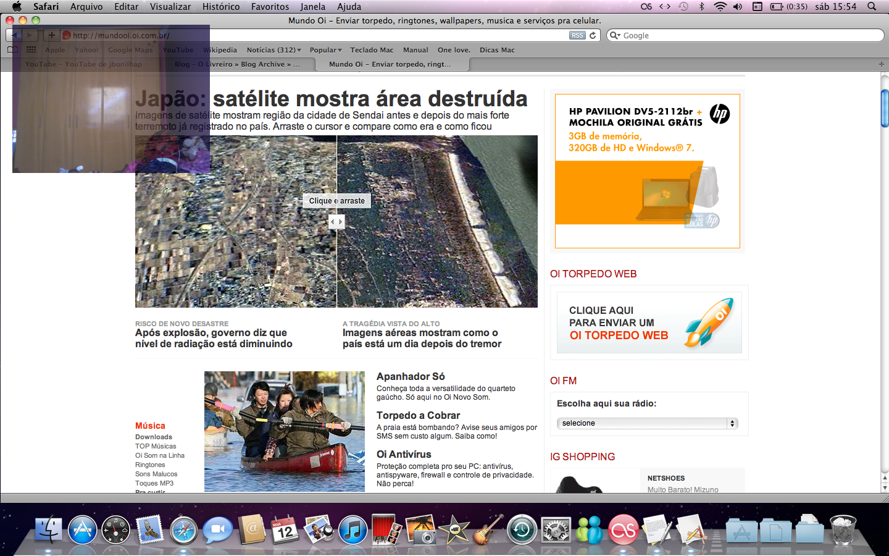
Task: Launch the App Store from the Dock
Action: pyautogui.click(x=82, y=530)
